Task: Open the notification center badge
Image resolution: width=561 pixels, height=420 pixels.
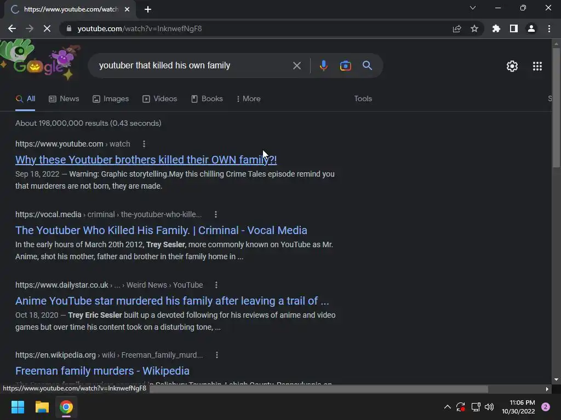Action: [546, 407]
